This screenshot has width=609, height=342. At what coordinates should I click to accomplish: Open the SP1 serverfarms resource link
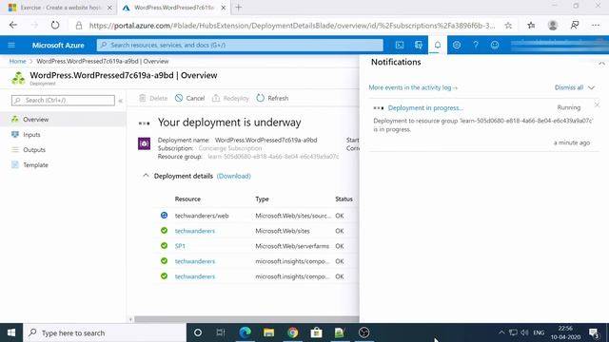click(180, 246)
